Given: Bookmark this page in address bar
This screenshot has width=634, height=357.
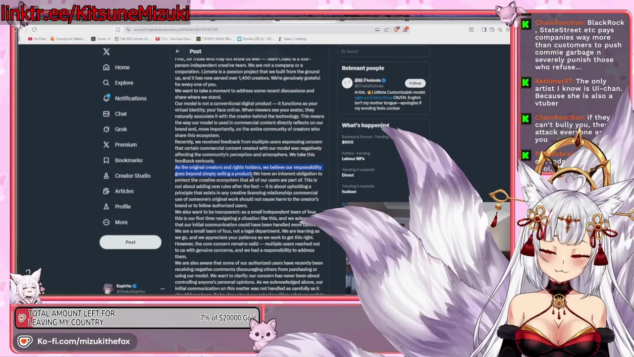Looking at the screenshot, I should 117,29.
